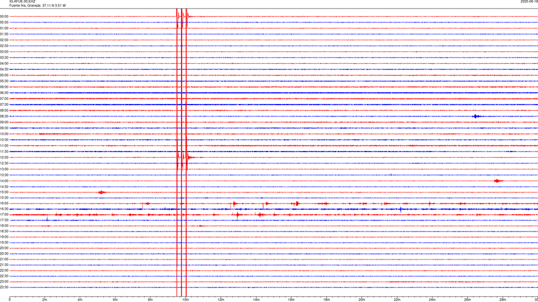Click the 19:30 time label
This screenshot has width=538, height=302.
pos(4,242)
